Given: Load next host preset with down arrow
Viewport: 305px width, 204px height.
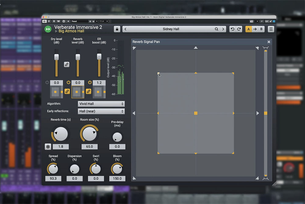Looking at the screenshot, I should pyautogui.click(x=93, y=21).
